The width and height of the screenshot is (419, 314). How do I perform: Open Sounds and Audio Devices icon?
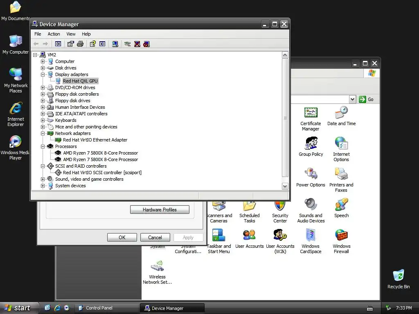(311, 211)
